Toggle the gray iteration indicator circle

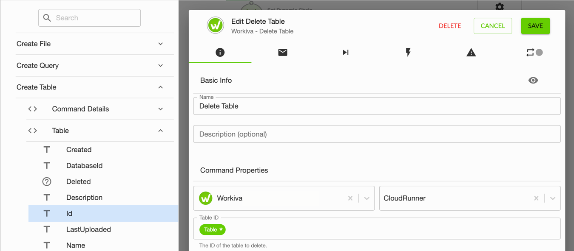point(539,53)
